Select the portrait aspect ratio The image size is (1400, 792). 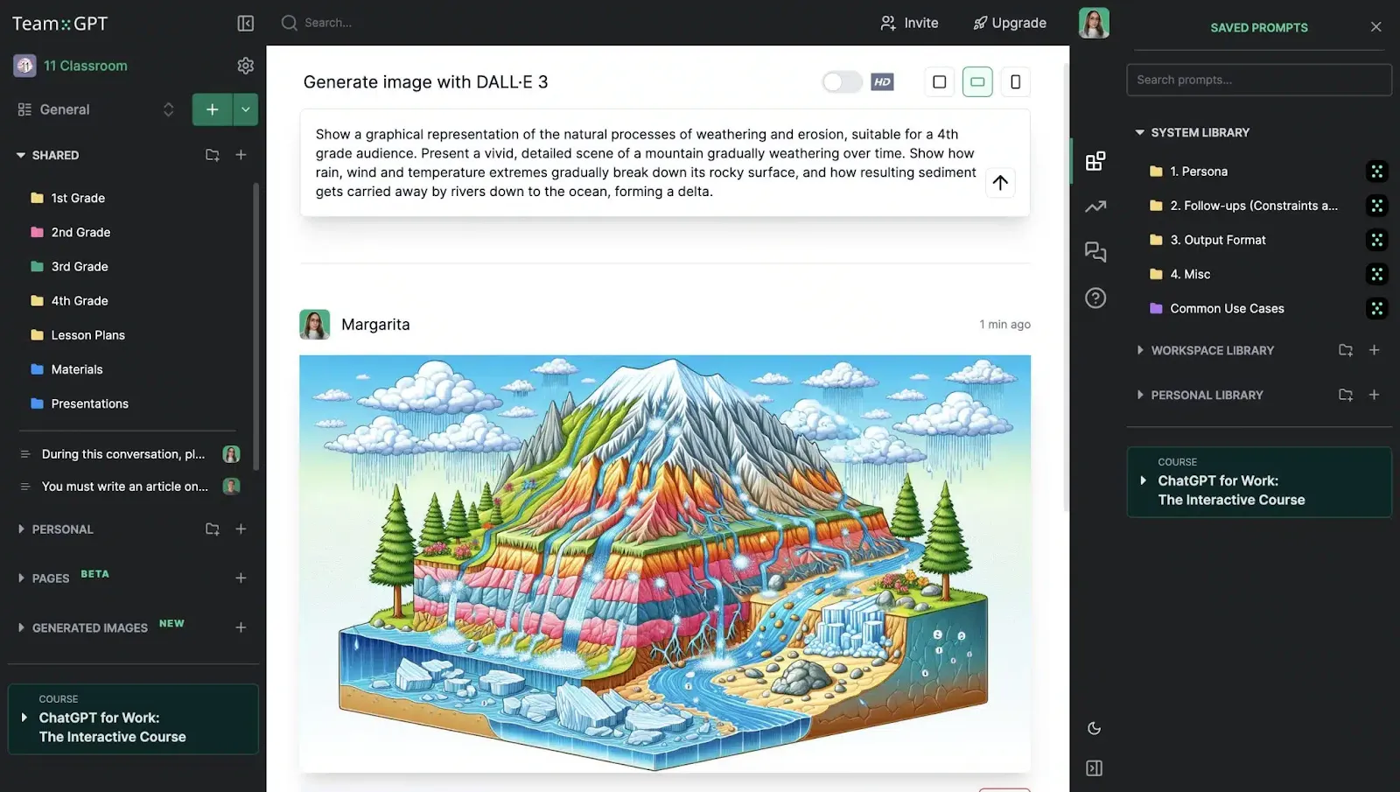point(1015,81)
